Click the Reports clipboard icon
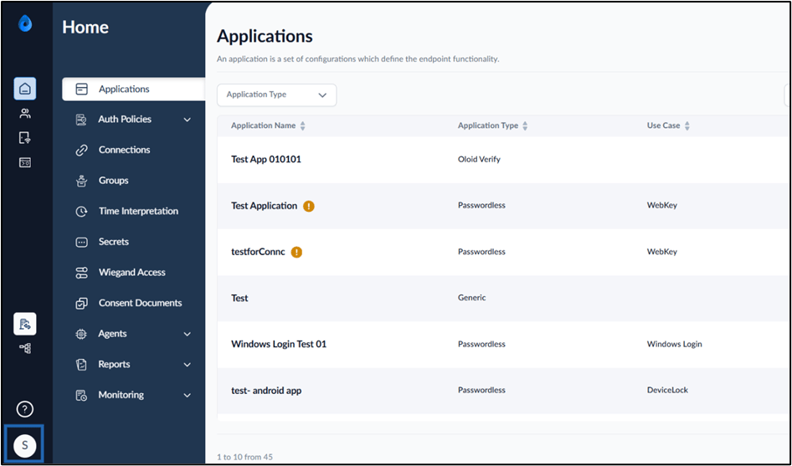The image size is (792, 466). point(81,365)
